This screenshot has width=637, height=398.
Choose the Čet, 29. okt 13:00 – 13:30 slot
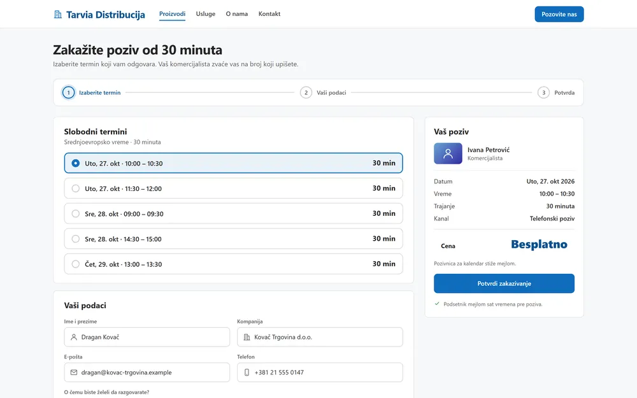point(233,264)
